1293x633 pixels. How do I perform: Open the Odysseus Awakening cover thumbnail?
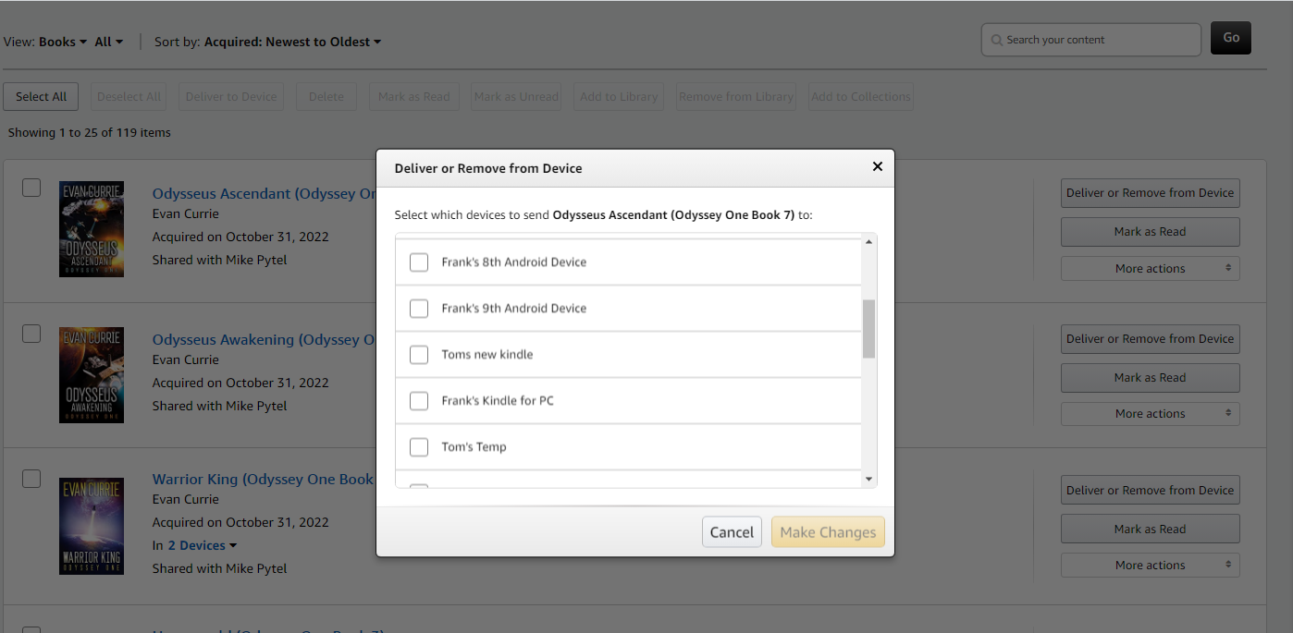(92, 375)
